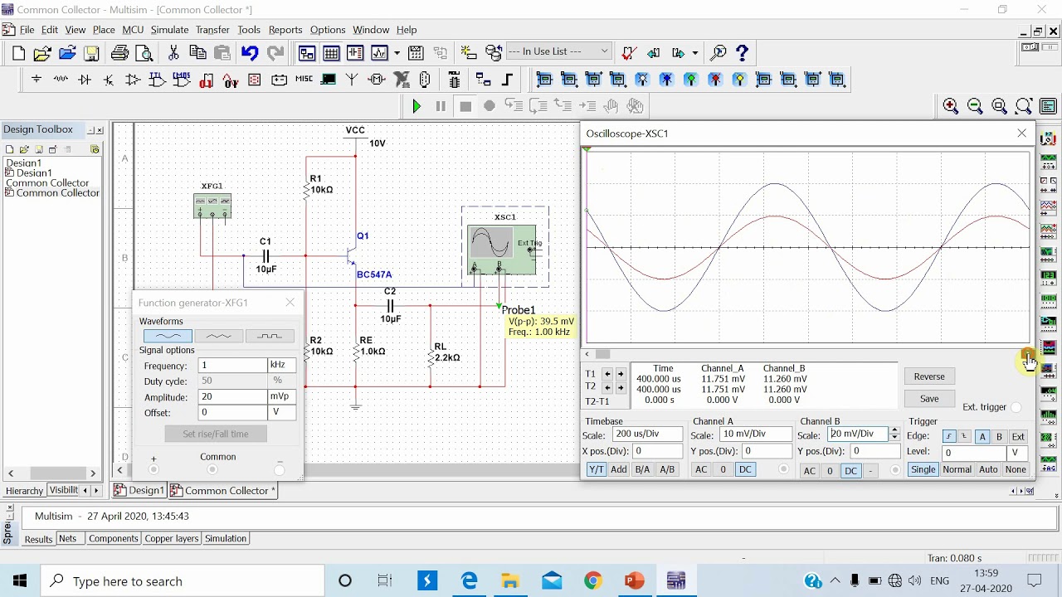
Task: Click the Help question mark icon
Action: (x=743, y=53)
